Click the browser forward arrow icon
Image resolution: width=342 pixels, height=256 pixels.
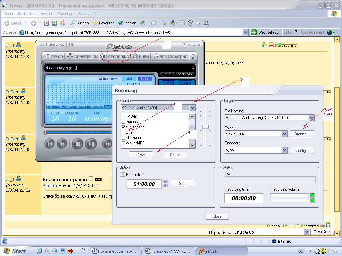click(33, 23)
